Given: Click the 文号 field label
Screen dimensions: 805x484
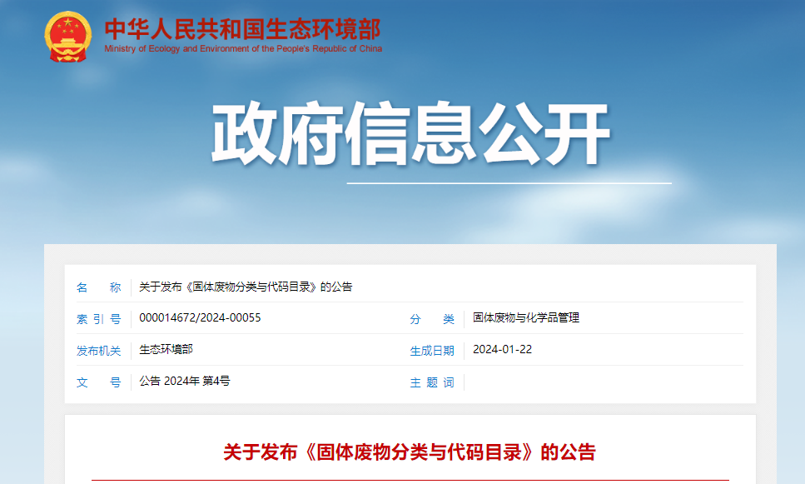Looking at the screenshot, I should [x=96, y=382].
